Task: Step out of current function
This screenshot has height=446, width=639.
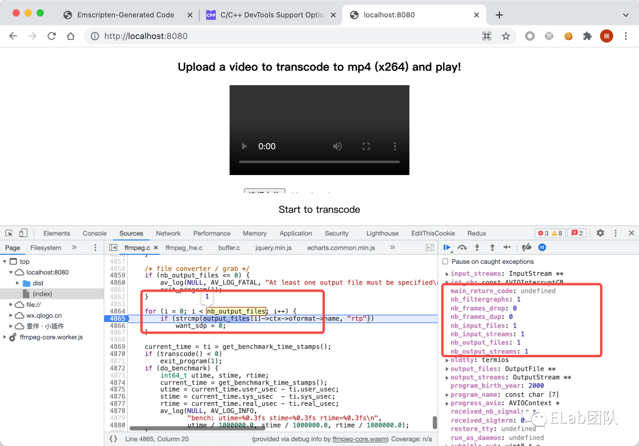Action: click(492, 248)
